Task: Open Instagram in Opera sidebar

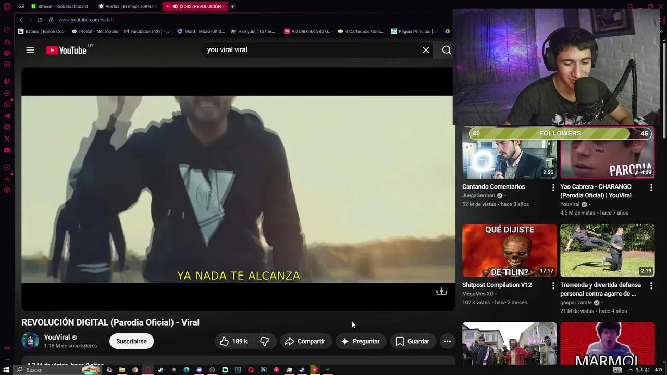Action: point(7,128)
